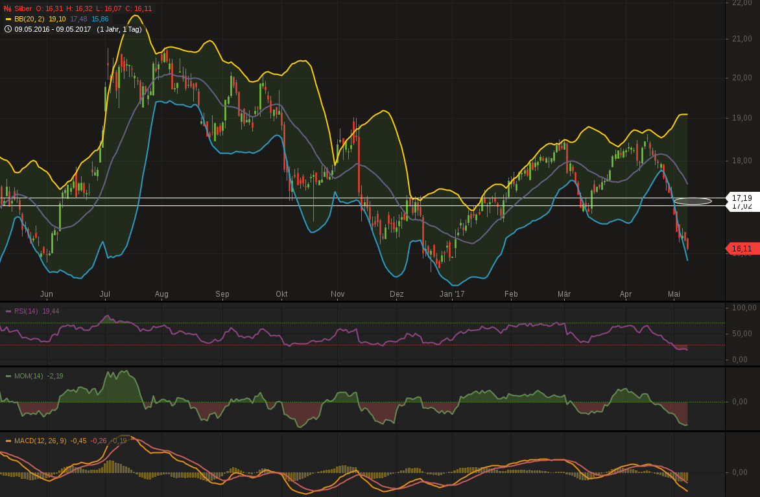
Task: Click the close value C: 16,11 in header
Action: pos(137,8)
